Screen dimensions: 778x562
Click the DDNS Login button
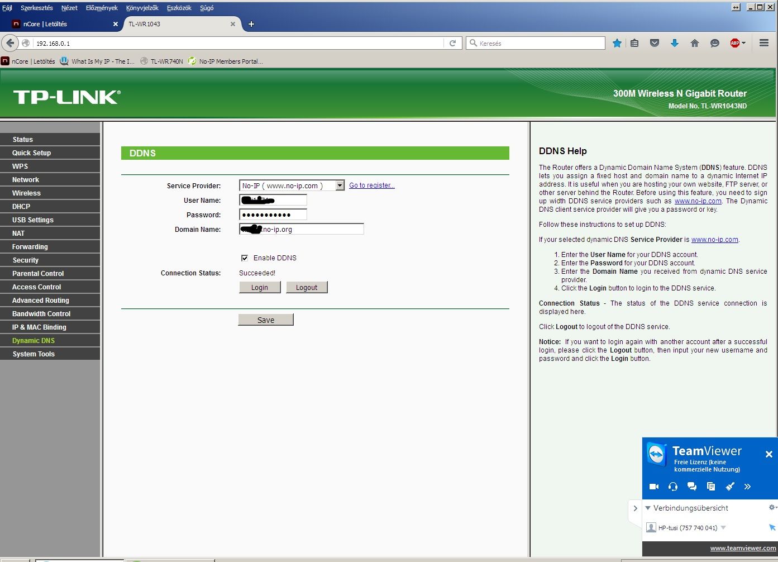tap(260, 287)
